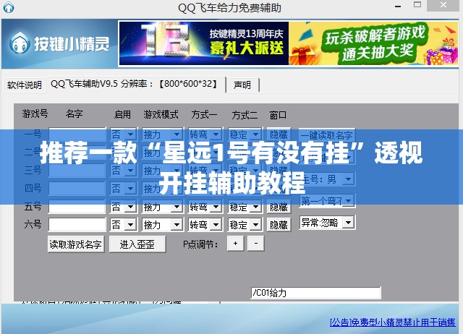Click the 进入歪歪 button

pyautogui.click(x=137, y=244)
